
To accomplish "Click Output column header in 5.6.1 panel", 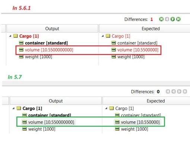I will point(52,28).
